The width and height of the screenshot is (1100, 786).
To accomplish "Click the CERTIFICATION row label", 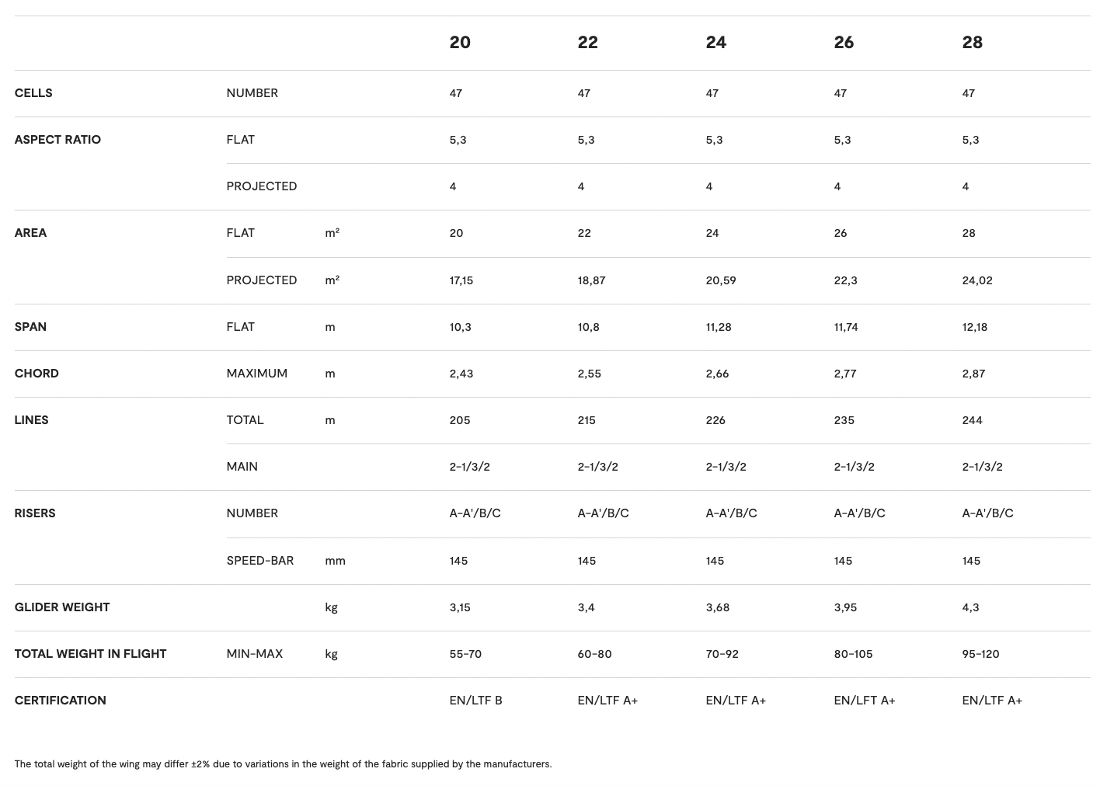I will point(60,701).
